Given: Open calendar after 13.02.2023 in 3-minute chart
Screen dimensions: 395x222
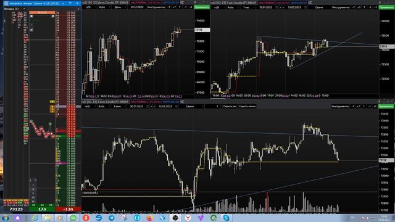Looking at the screenshot, I should 177,107.
